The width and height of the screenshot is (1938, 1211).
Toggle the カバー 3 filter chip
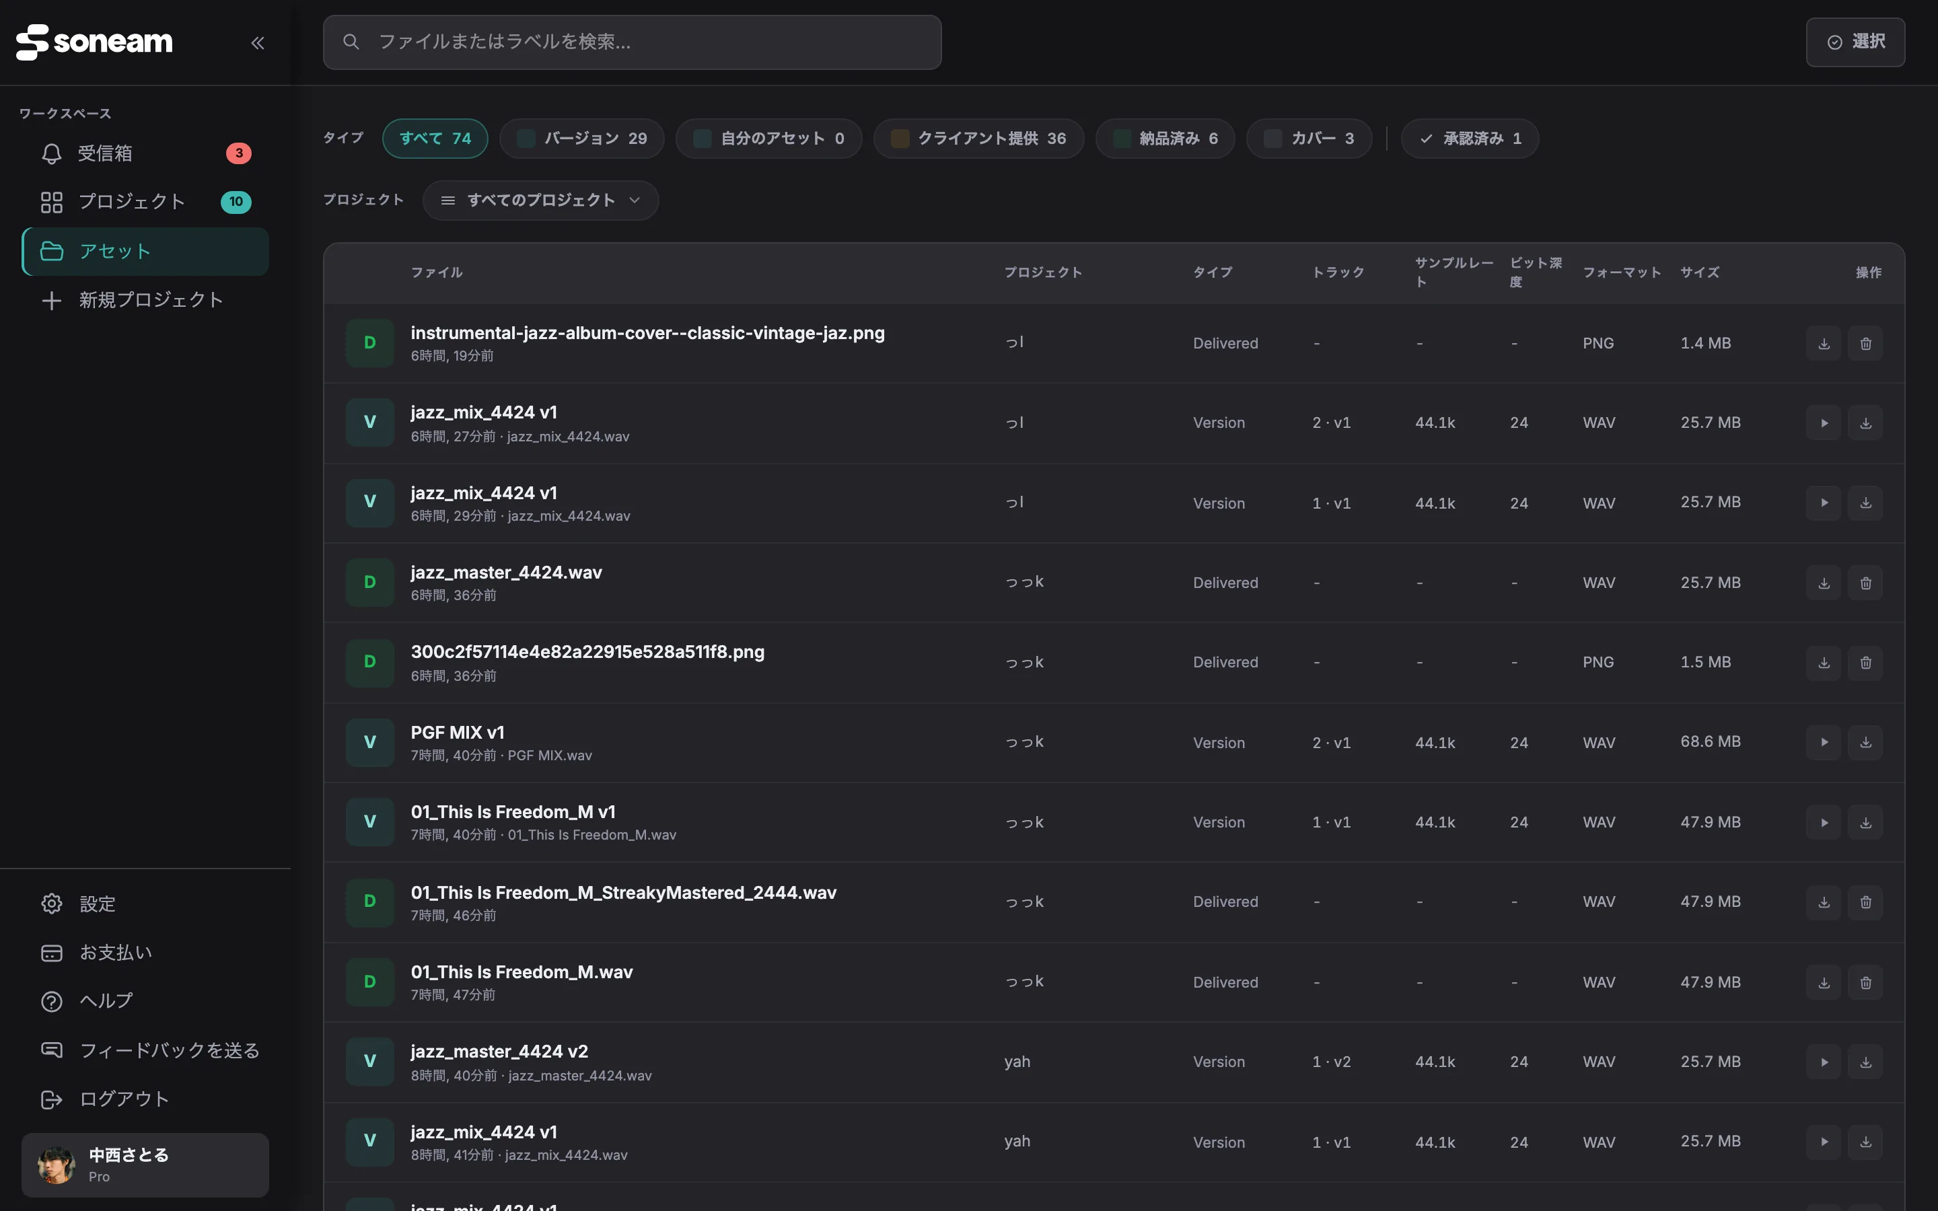[1309, 139]
